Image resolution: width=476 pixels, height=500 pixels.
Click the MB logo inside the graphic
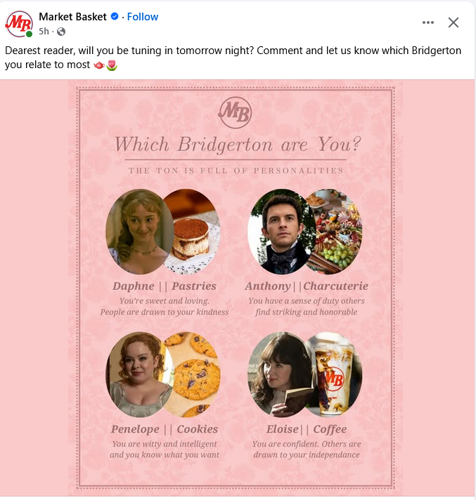[x=235, y=112]
